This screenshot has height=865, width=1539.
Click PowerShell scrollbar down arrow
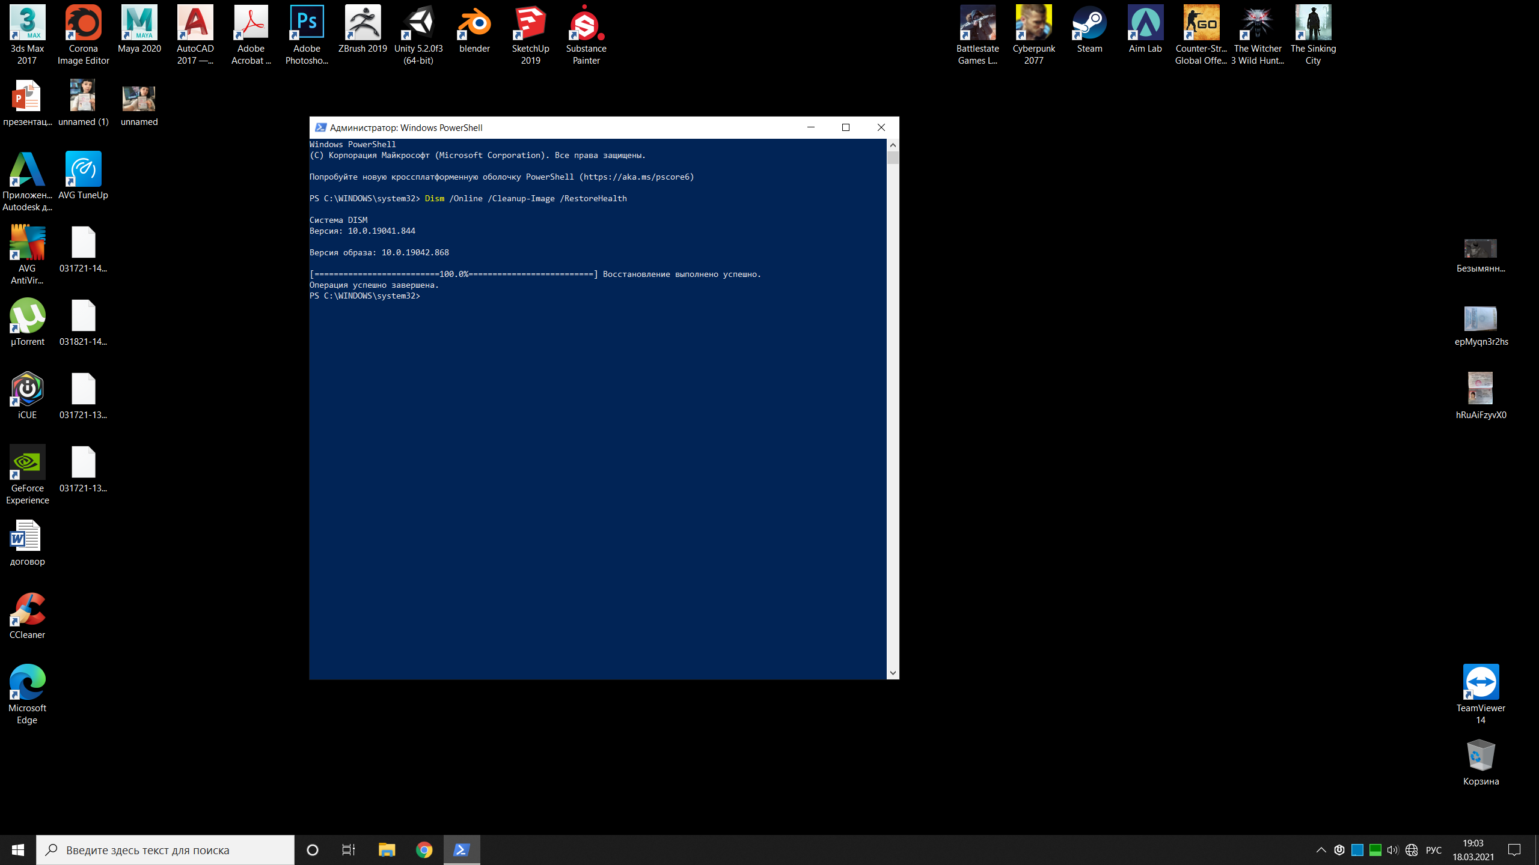pos(892,673)
